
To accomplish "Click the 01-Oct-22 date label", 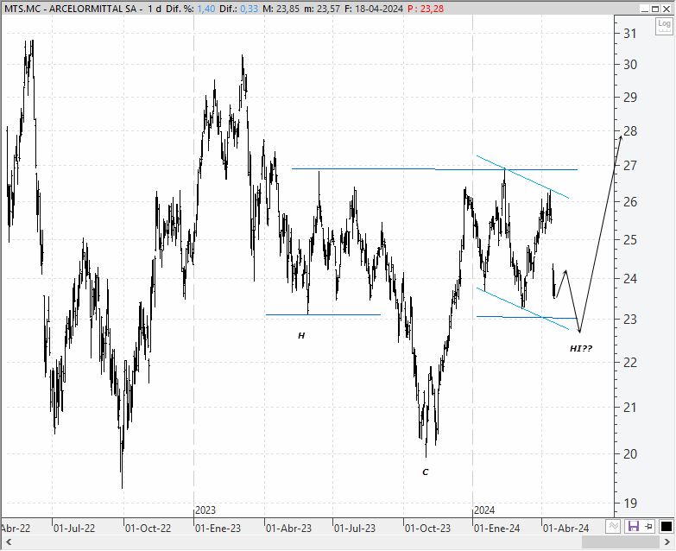I will [148, 529].
